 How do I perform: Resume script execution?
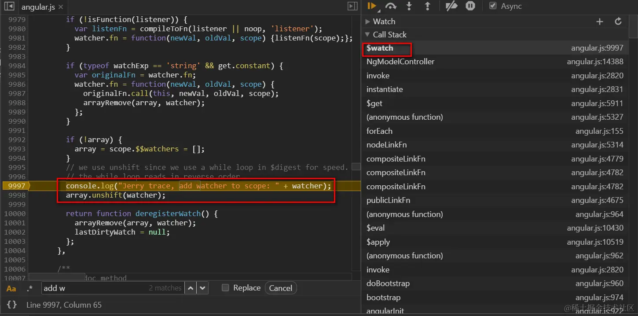[372, 6]
